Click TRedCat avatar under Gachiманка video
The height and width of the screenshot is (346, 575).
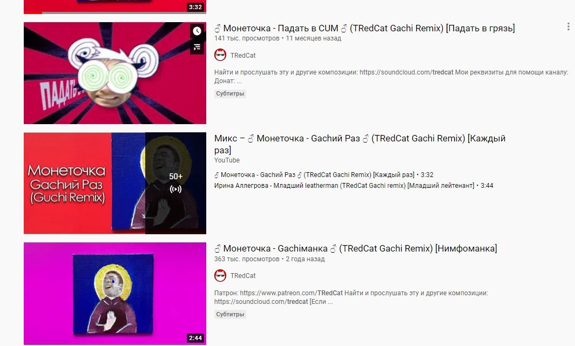coord(220,275)
